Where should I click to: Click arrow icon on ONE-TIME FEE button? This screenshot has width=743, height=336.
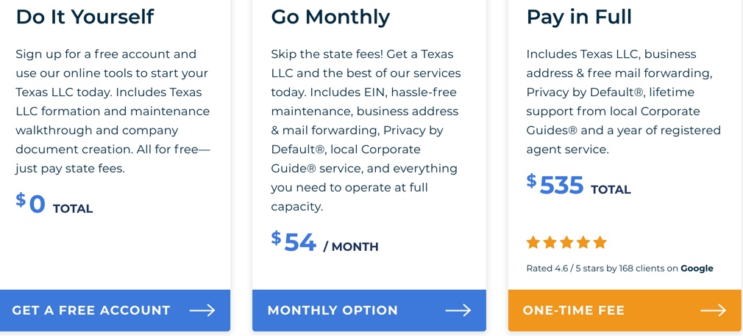click(x=713, y=310)
